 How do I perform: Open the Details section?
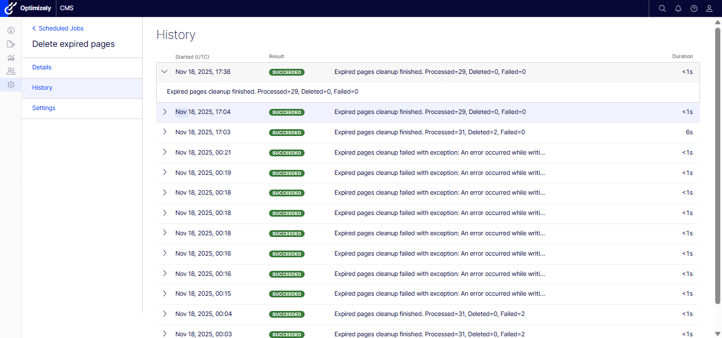click(42, 67)
